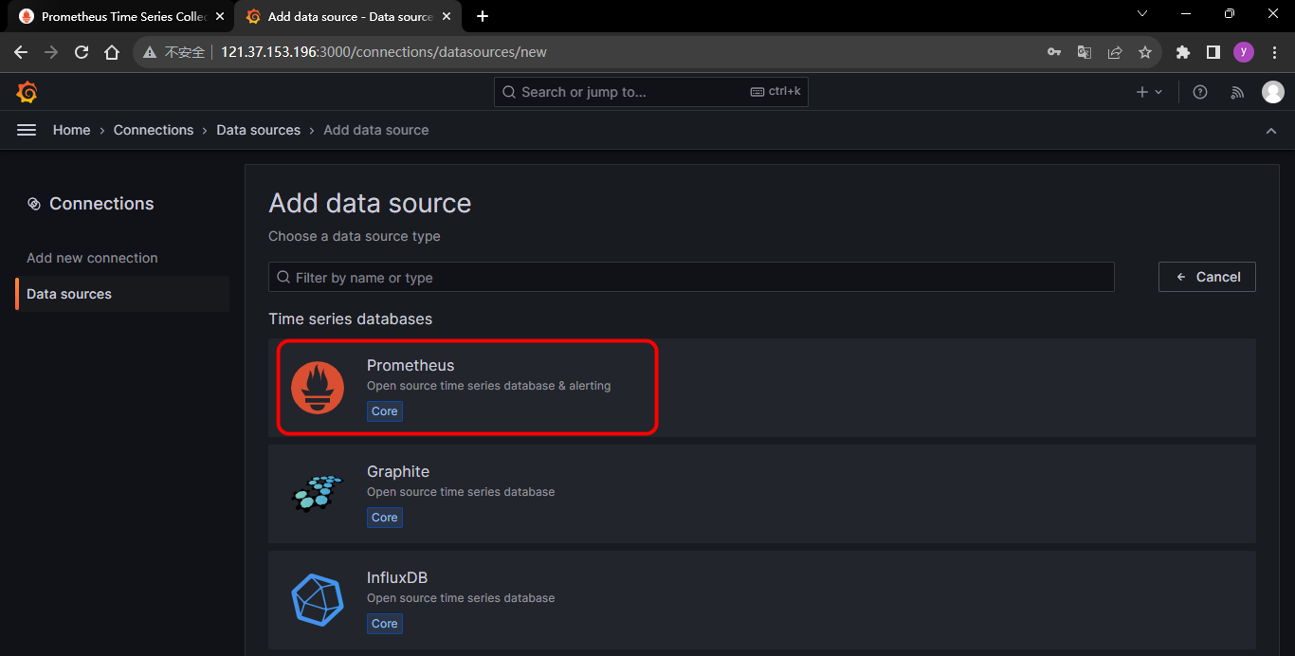The image size is (1295, 656).
Task: Click the Connections sidebar heading
Action: 101,204
